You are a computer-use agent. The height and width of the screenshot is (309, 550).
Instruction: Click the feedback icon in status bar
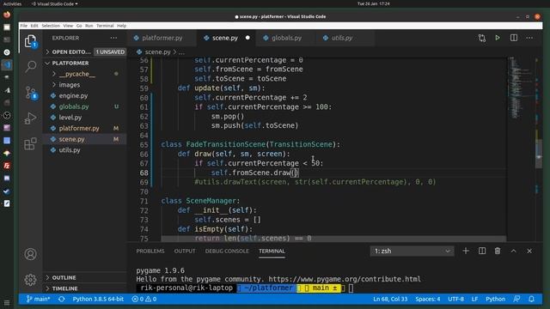tap(516, 299)
